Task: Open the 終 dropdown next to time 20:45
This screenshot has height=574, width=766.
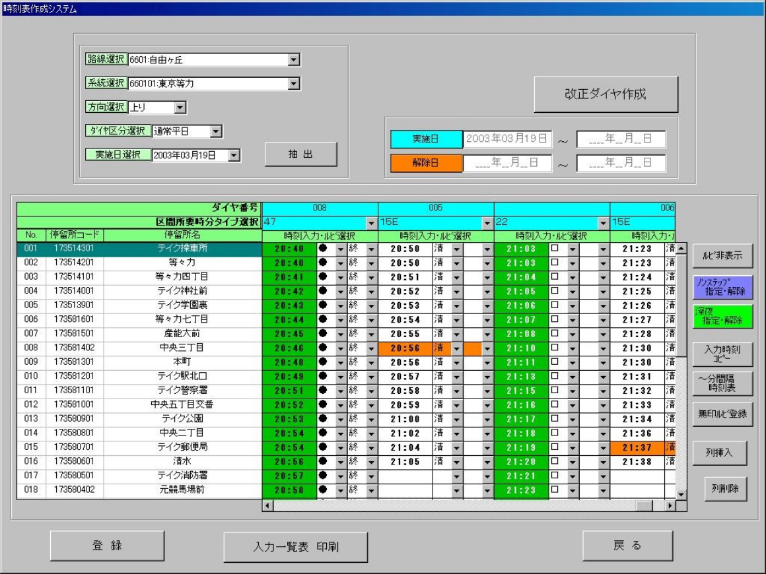Action: pos(371,334)
